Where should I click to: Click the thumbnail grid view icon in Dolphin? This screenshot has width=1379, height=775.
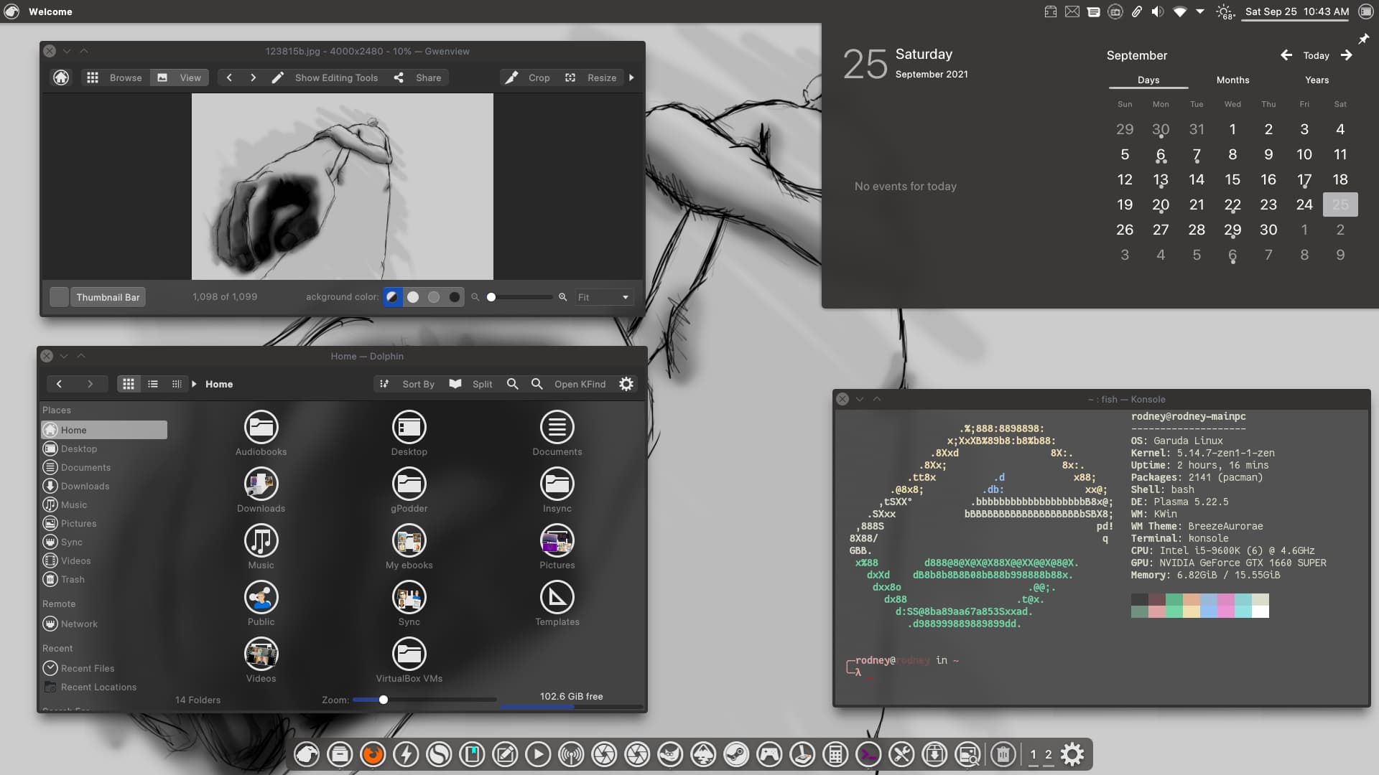coord(128,383)
